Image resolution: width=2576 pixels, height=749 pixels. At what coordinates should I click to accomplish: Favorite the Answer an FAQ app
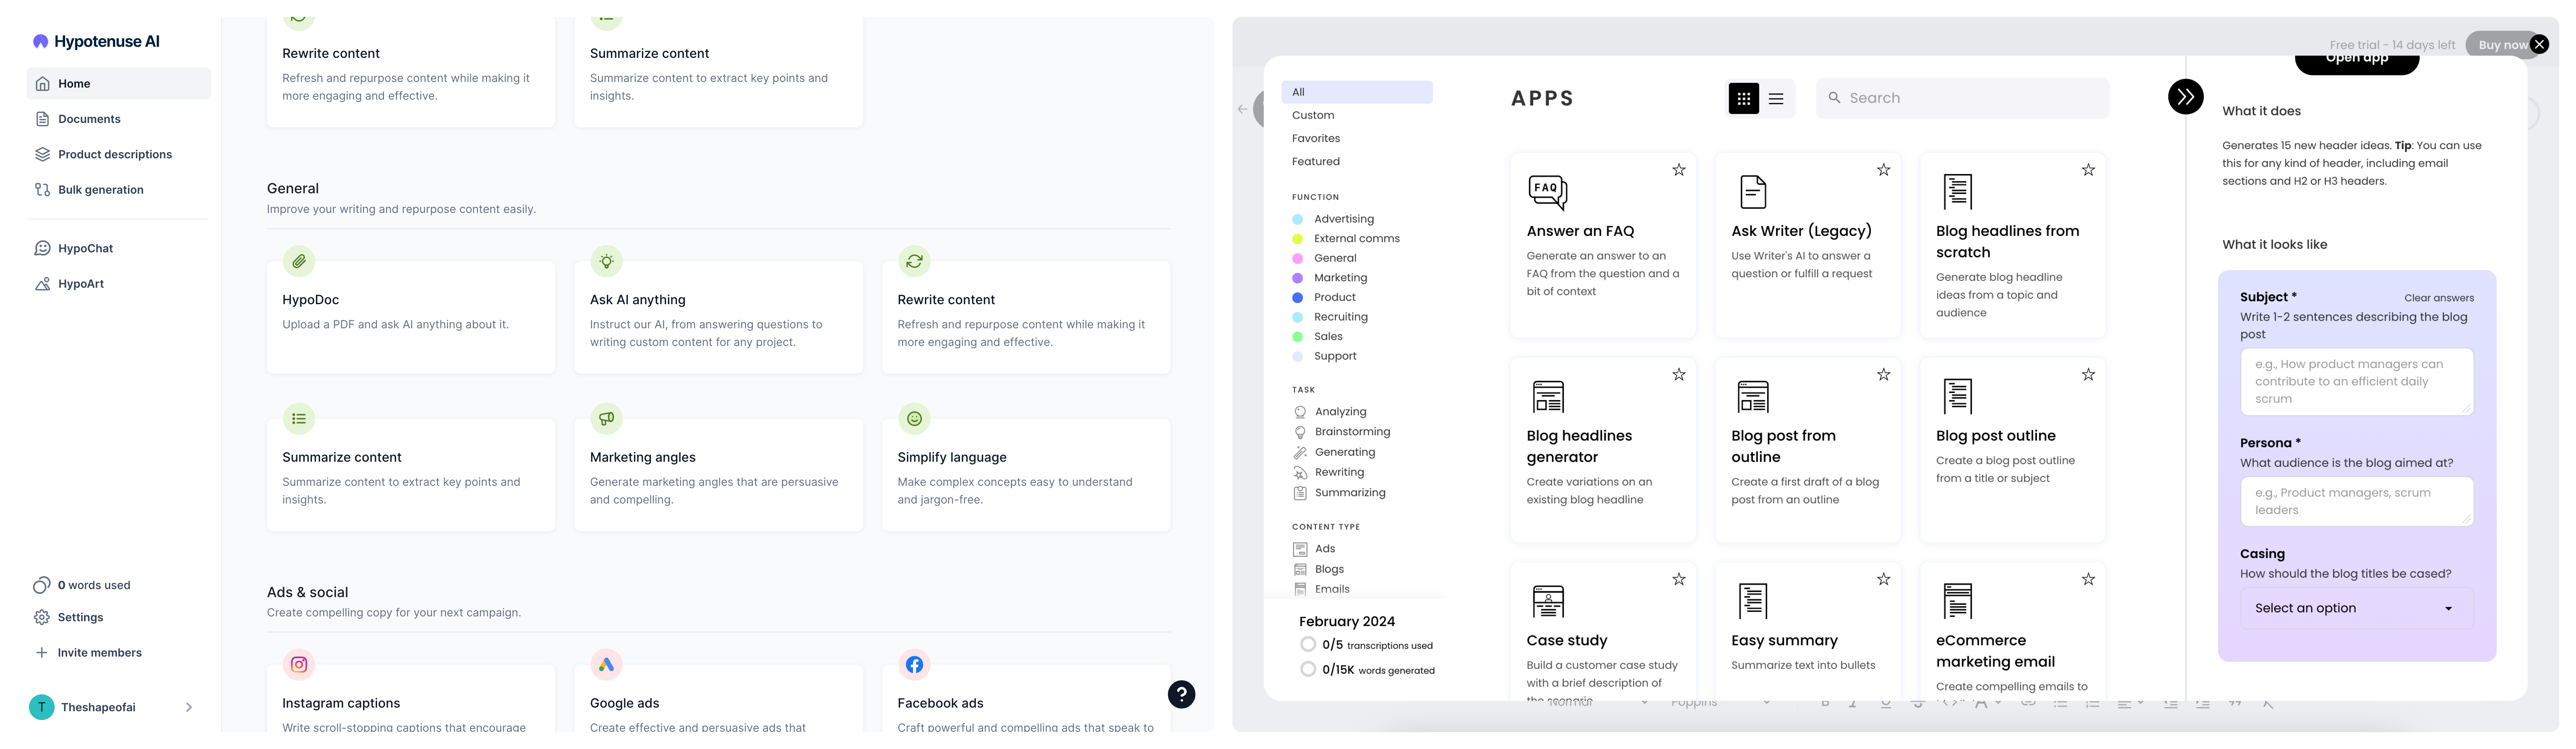coord(1679,170)
